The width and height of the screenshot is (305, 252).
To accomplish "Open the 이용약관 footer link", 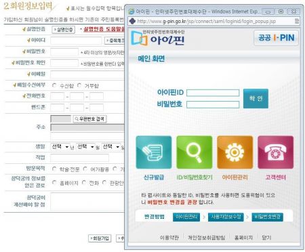I will [169, 238].
